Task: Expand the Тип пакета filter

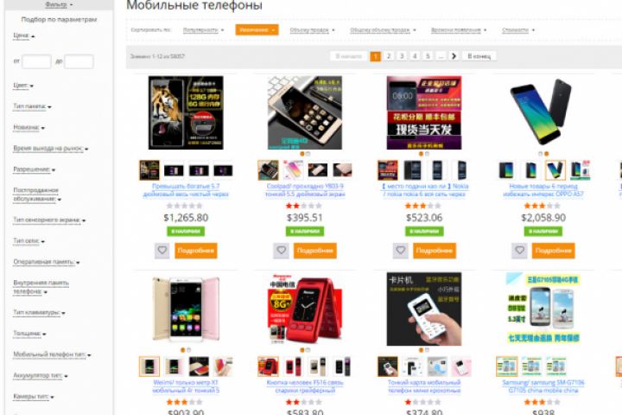Action: [32, 106]
